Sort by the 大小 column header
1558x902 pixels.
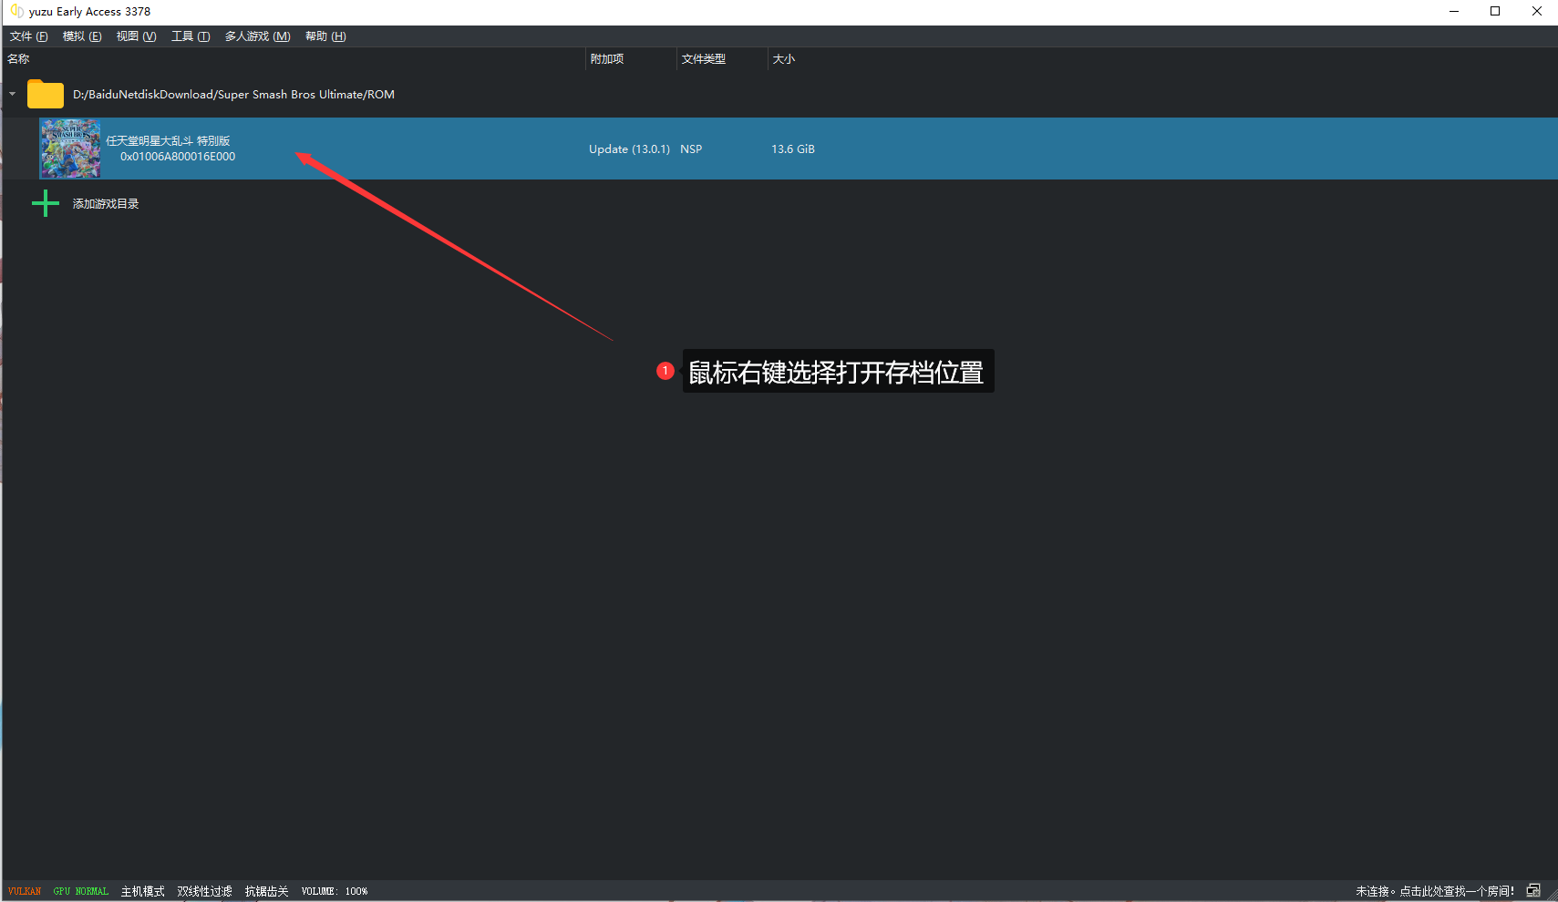point(784,59)
